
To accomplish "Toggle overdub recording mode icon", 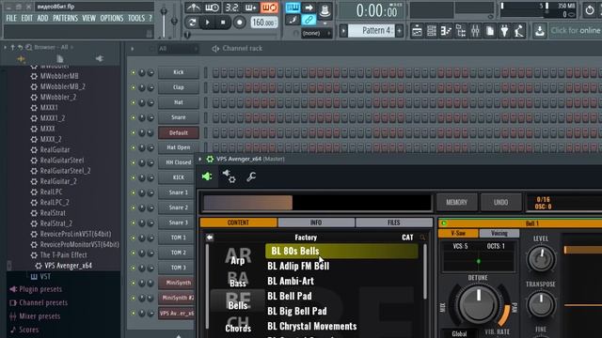I will click(x=250, y=8).
